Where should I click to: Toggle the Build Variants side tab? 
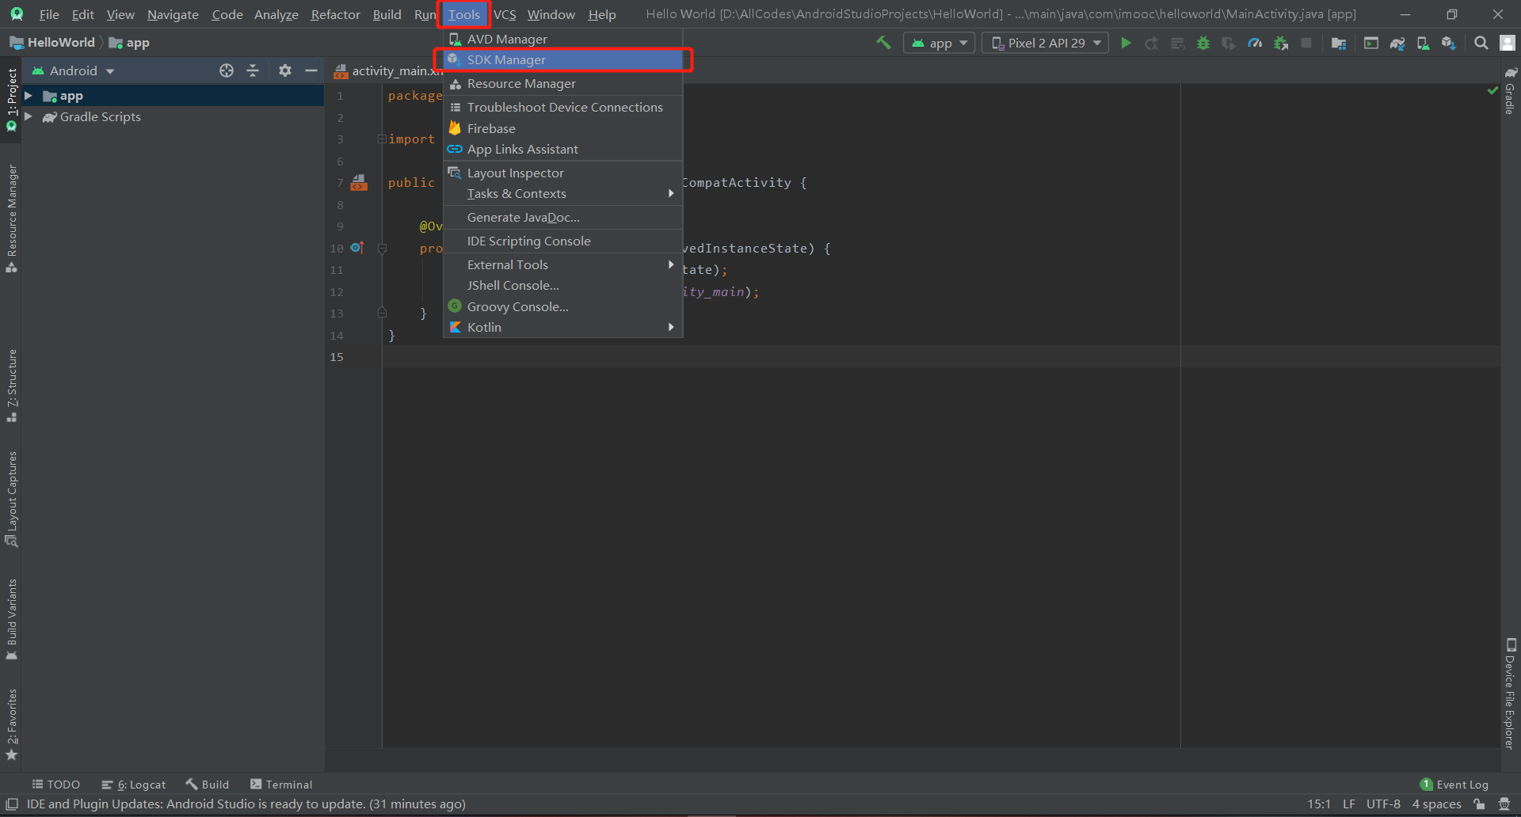click(x=11, y=620)
